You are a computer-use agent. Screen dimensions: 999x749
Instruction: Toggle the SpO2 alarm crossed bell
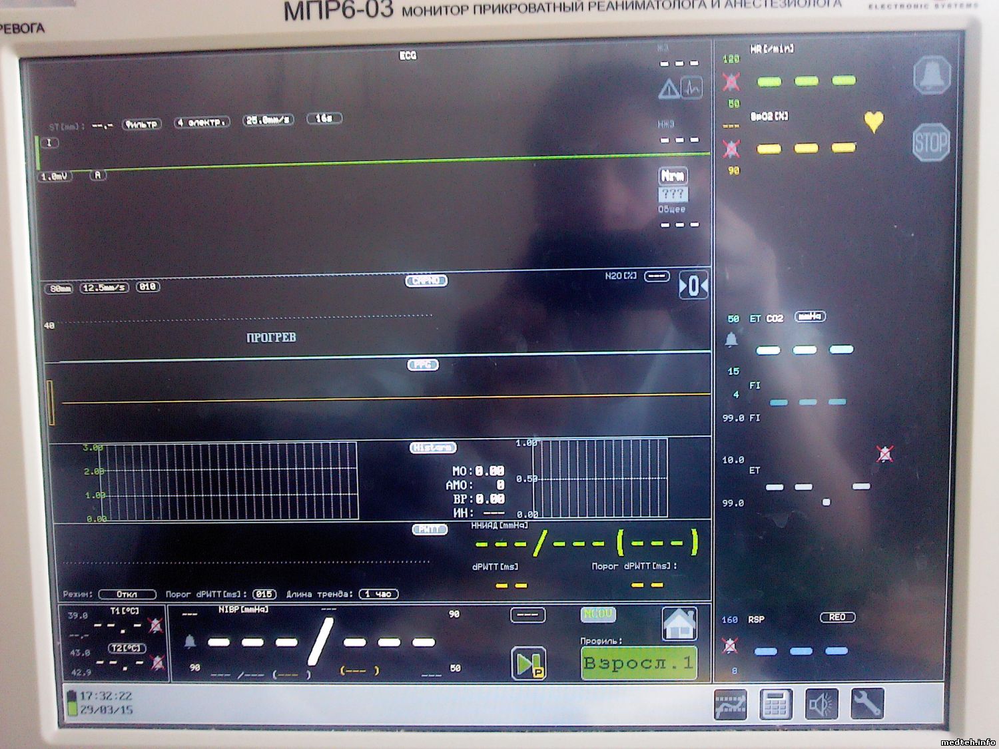click(731, 148)
